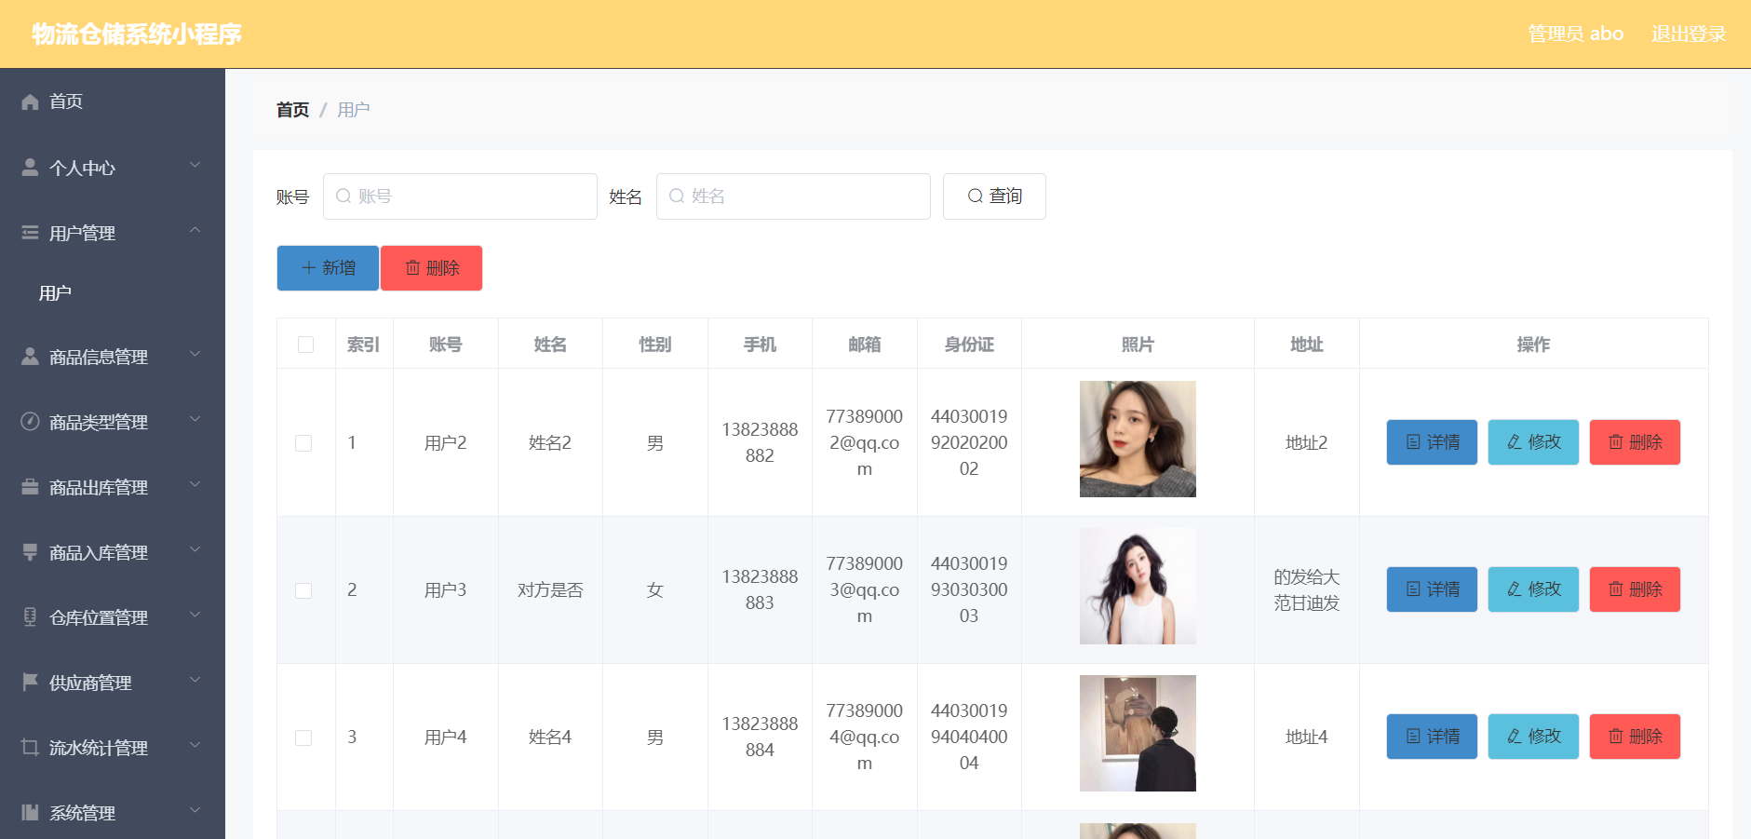1751x839 pixels.
Task: Click 管理员 abo in the header
Action: 1575,34
